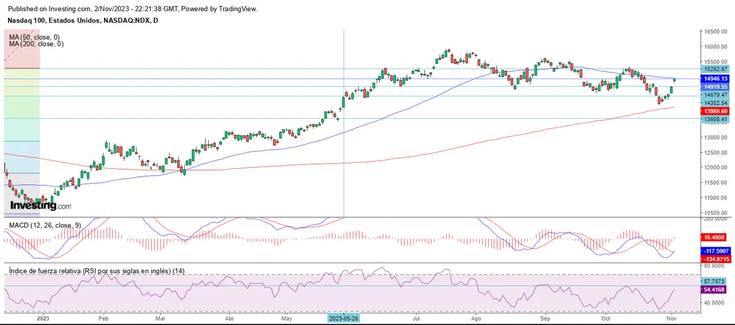Click the green shaded zone at chart's left edge

pos(21,98)
